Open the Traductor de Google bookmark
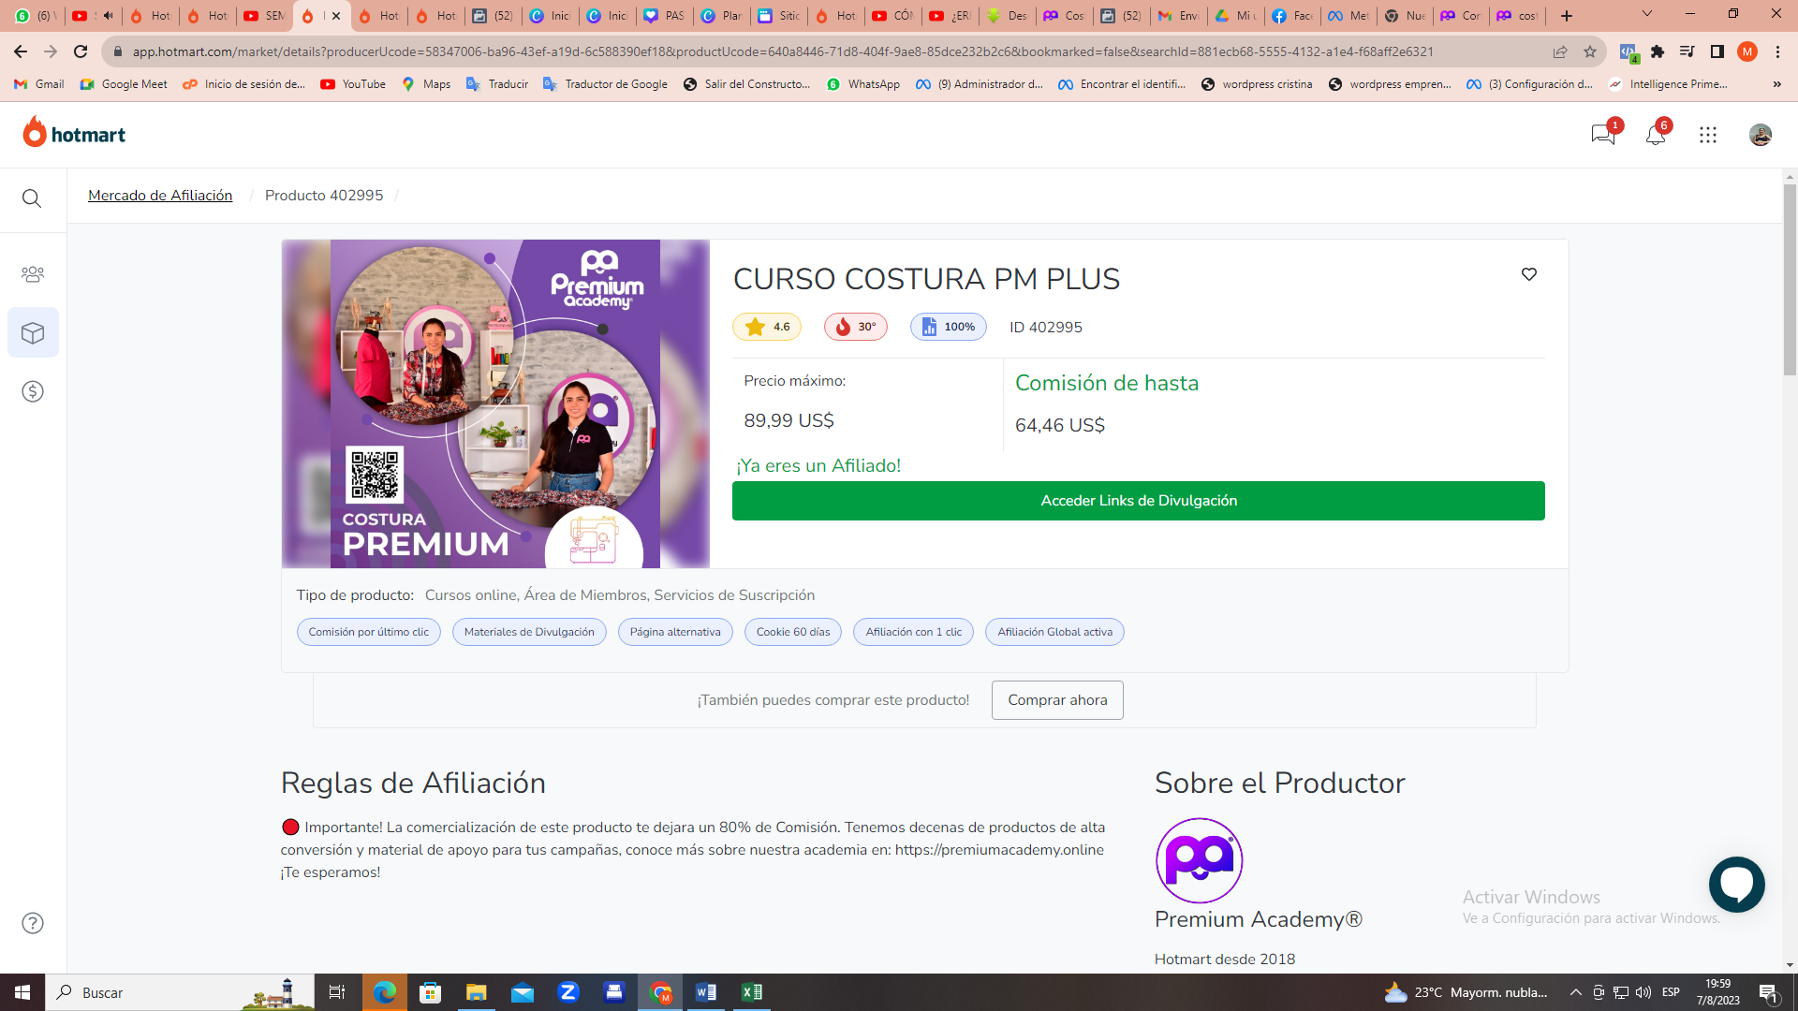Screen dimensions: 1798x1011 coord(605,84)
